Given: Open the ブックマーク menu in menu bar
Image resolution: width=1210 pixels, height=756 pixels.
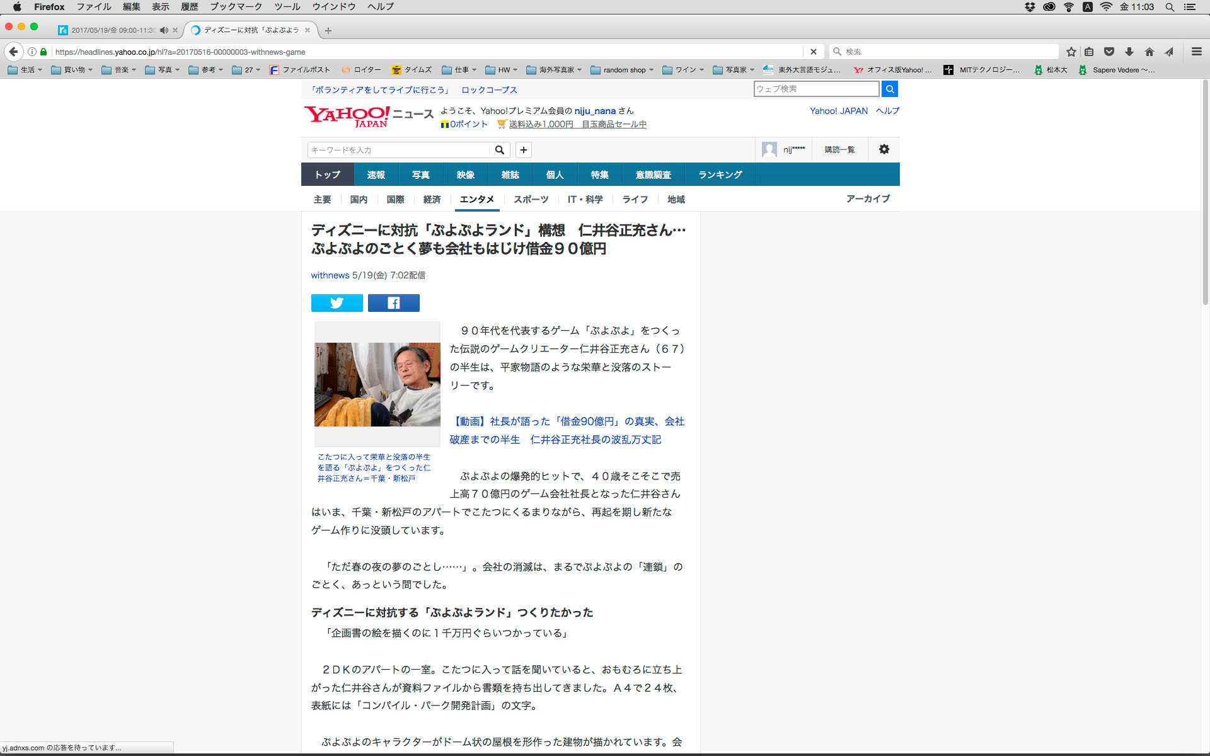Looking at the screenshot, I should 236,7.
